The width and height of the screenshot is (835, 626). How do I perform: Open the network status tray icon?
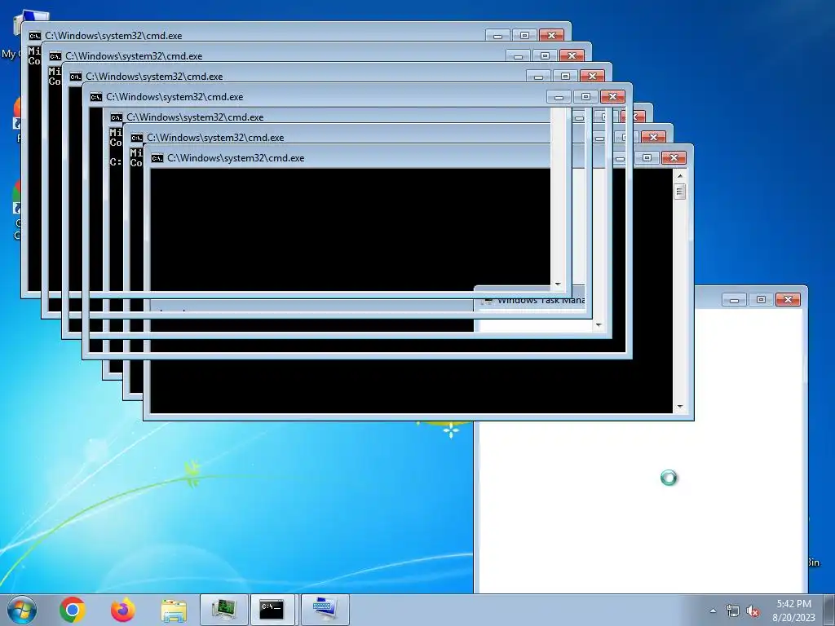pos(733,611)
